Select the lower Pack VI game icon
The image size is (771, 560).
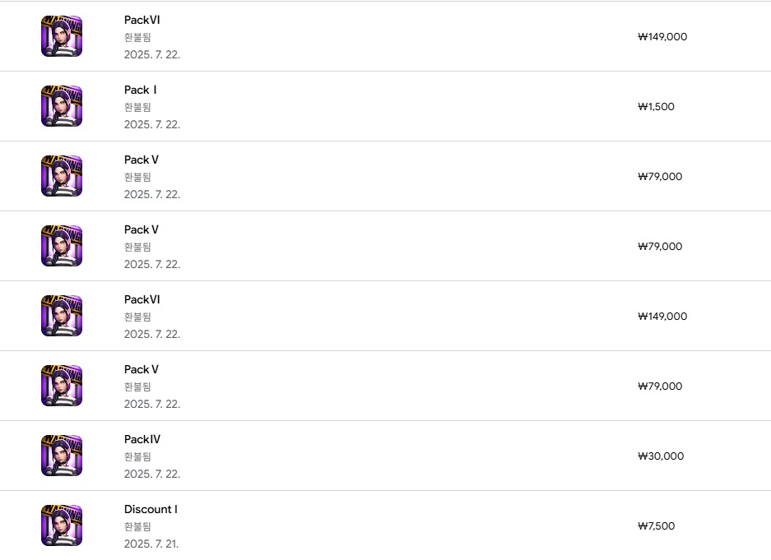tap(62, 316)
